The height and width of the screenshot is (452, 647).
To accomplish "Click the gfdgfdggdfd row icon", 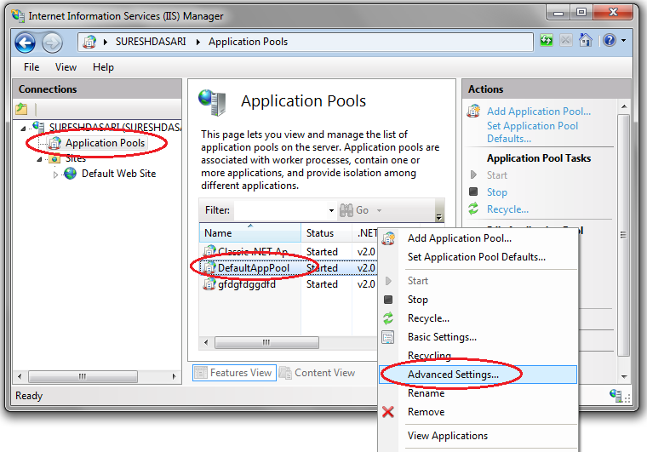I will [209, 283].
